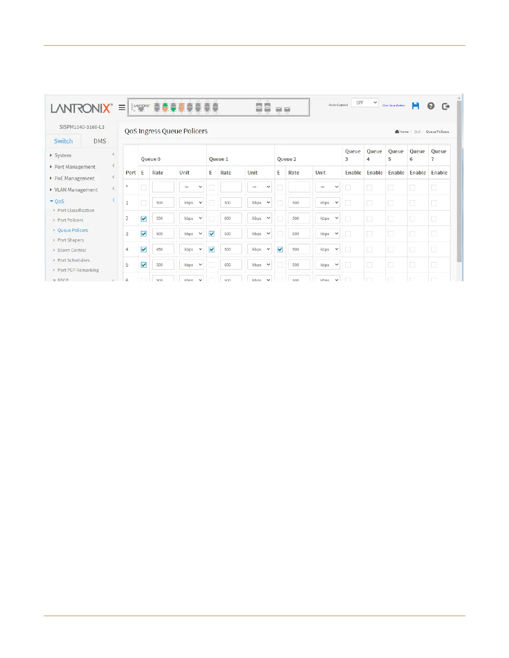This screenshot has width=509, height=658.
Task: Click the page vertical scrollbar
Action: 459,181
